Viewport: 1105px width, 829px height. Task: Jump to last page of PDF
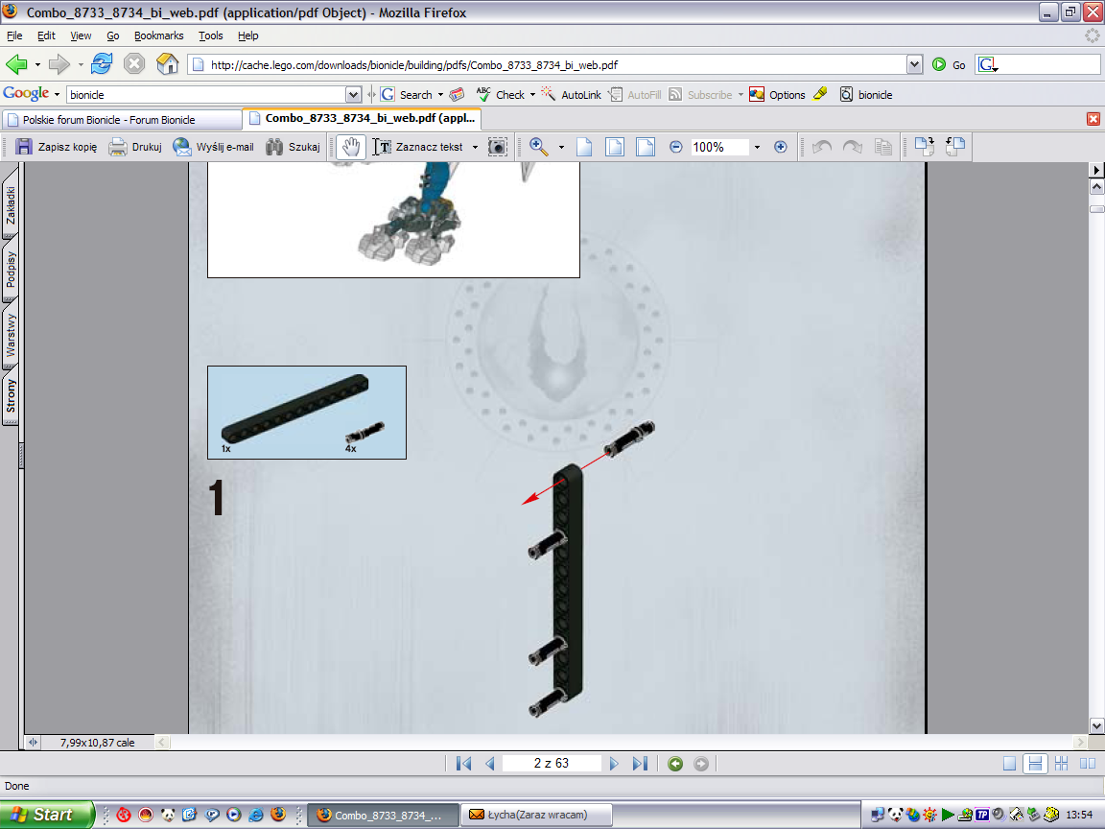[x=640, y=764]
